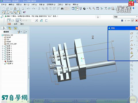Image resolution: width=138 pixels, height=103 pixels.
Task: Open the 编辑 menu
Action: 11,5
